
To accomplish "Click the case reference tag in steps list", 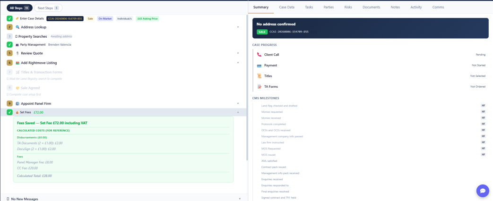I will (65, 18).
